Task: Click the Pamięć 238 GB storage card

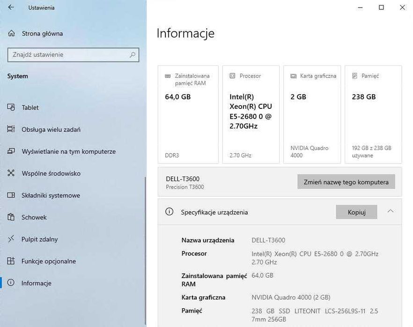Action: point(373,114)
